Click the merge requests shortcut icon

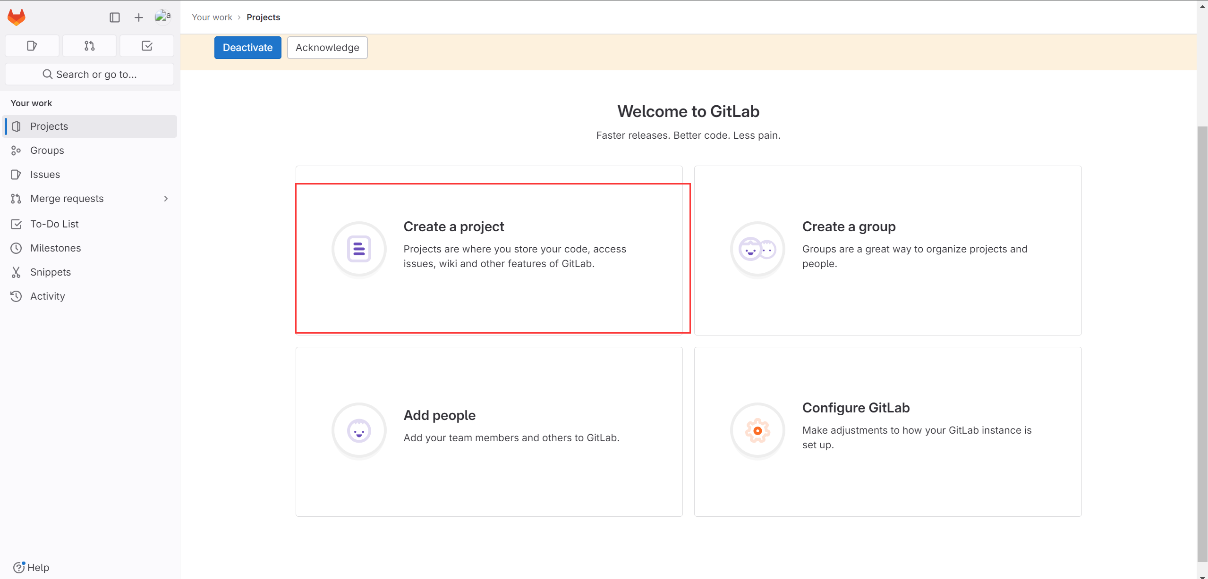[x=90, y=46]
